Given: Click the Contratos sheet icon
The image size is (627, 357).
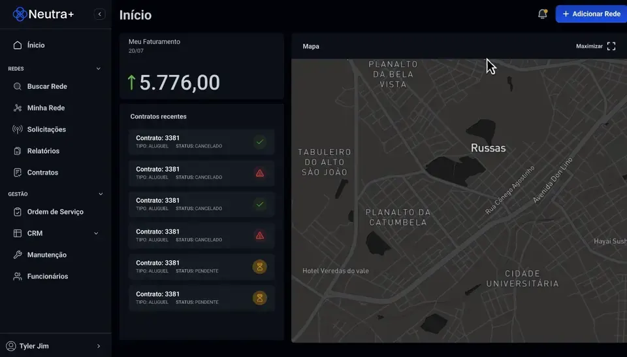Looking at the screenshot, I should pyautogui.click(x=17, y=173).
